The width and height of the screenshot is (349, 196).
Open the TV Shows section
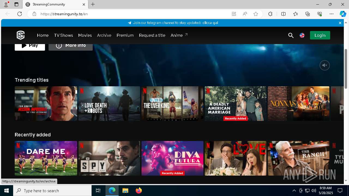pos(63,35)
